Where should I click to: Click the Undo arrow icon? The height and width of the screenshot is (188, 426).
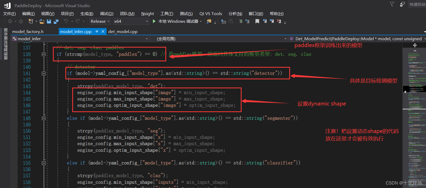(66, 21)
